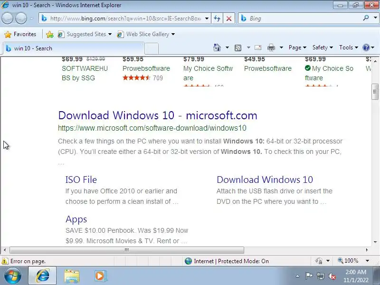The image size is (380, 285).
Task: Open the Favorites star button
Action: 20,34
